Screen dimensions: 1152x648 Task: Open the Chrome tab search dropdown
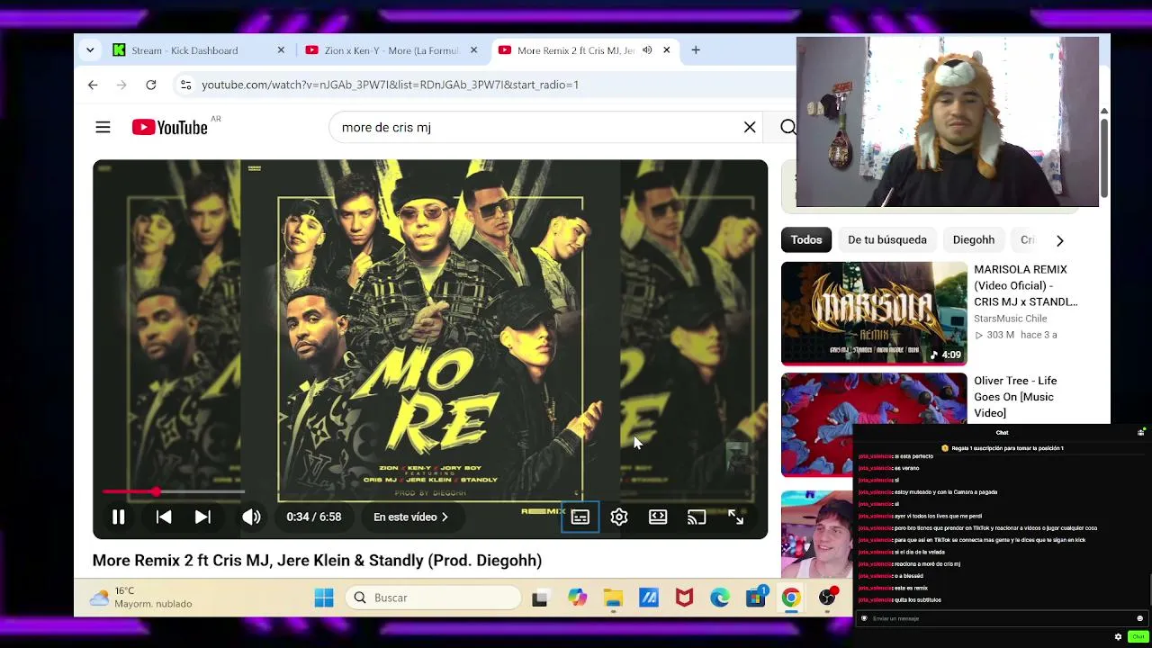[x=90, y=50]
